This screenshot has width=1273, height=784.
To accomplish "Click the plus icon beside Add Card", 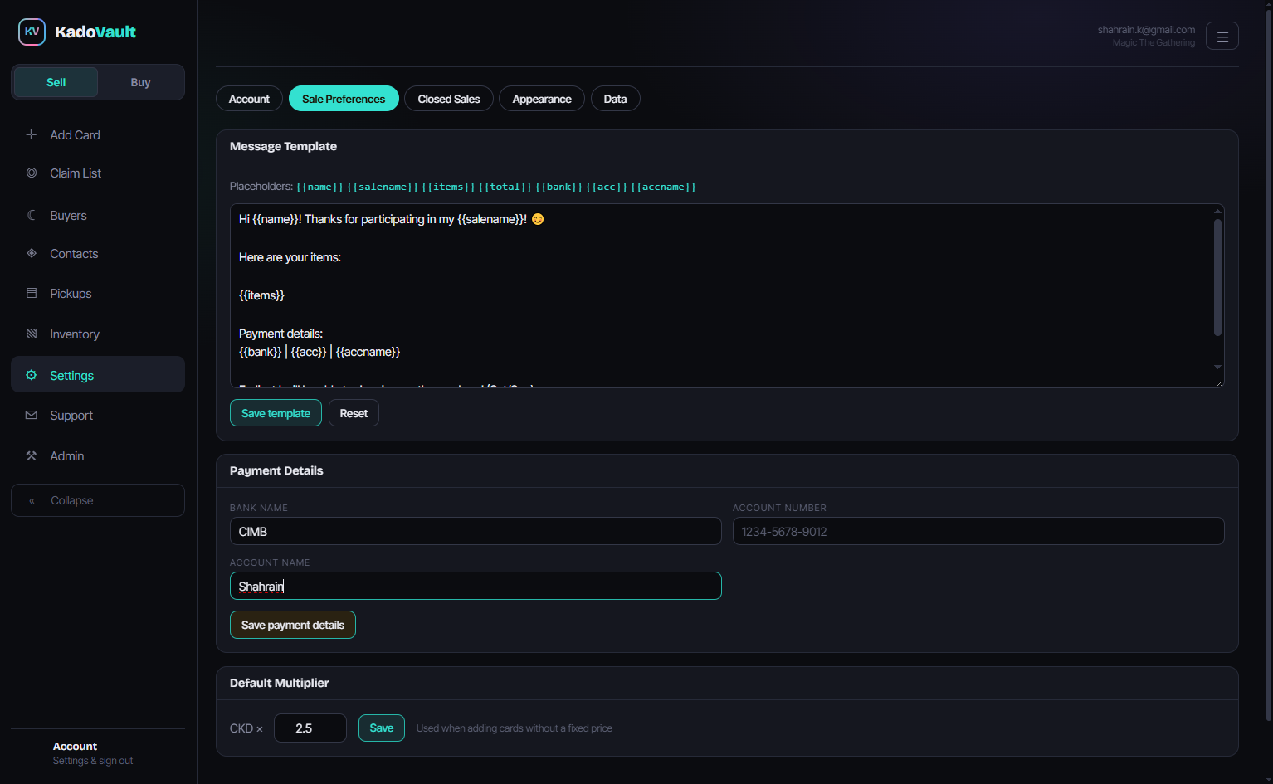I will (x=32, y=134).
